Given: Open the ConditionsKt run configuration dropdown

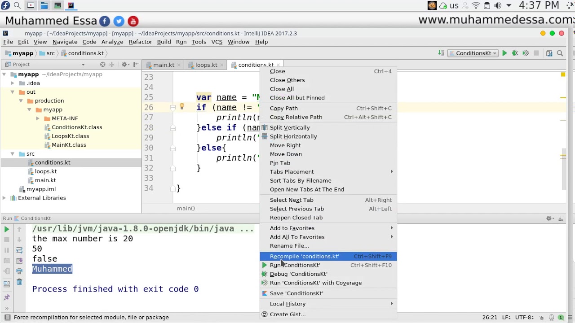Looking at the screenshot, I should click(473, 53).
